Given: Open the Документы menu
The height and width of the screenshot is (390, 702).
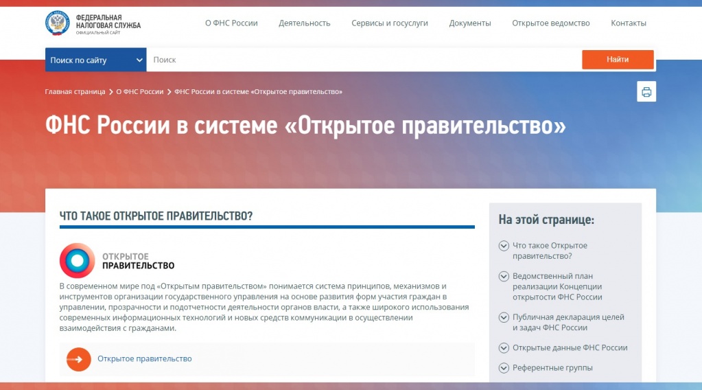Looking at the screenshot, I should [x=470, y=23].
